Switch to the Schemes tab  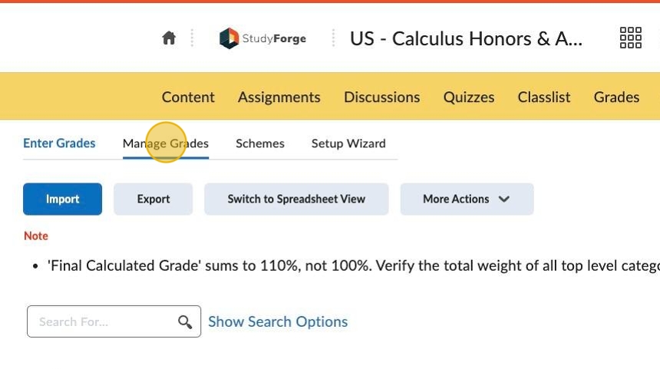(x=260, y=143)
